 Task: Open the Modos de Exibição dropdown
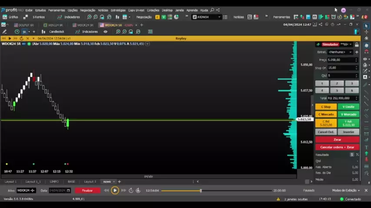pyautogui.click(x=346, y=190)
